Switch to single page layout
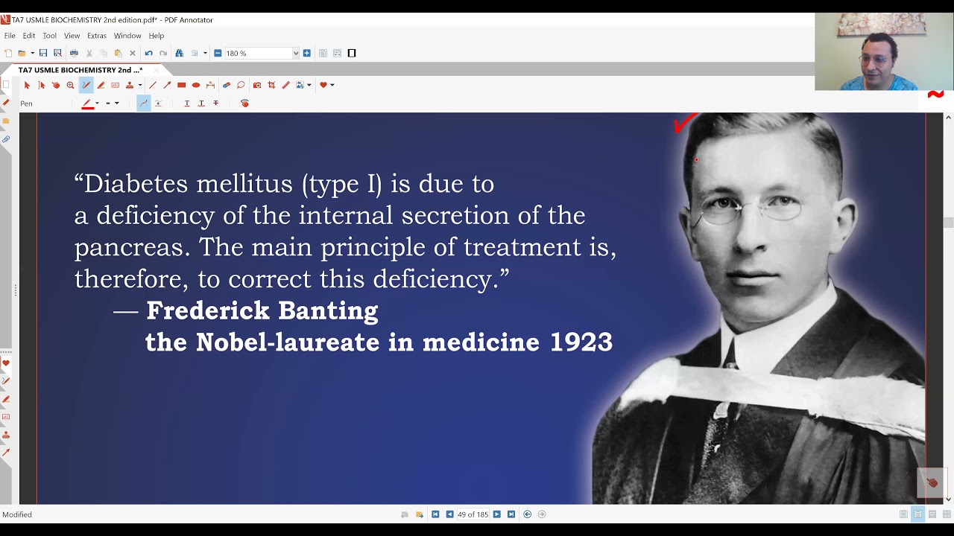The width and height of the screenshot is (954, 536). point(903,514)
